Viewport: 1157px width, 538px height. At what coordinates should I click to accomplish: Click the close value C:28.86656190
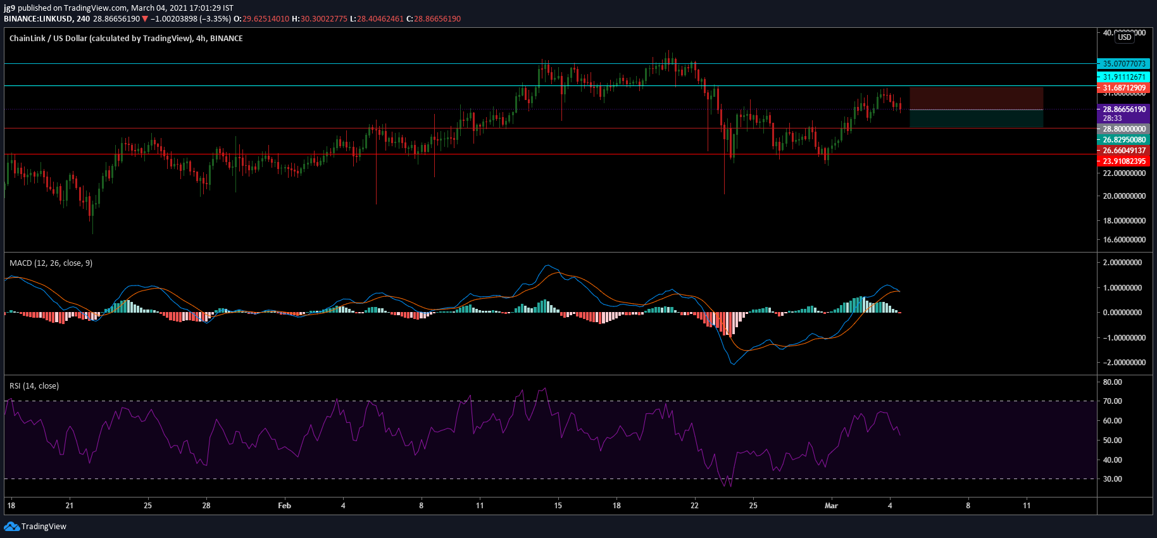434,19
